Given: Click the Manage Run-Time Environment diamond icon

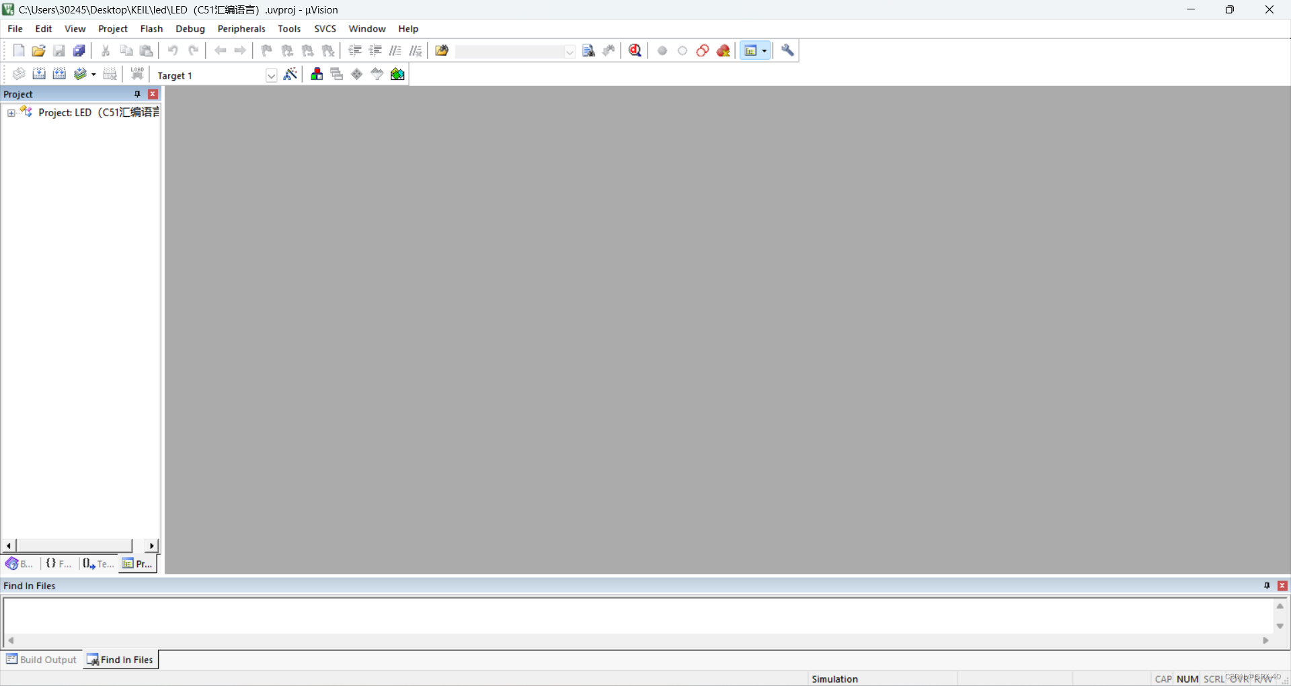Looking at the screenshot, I should pyautogui.click(x=357, y=74).
